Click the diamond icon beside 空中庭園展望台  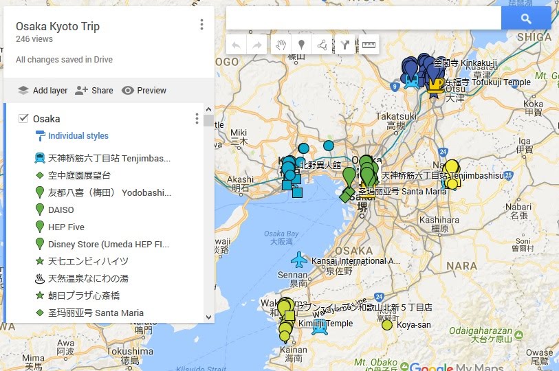coord(40,175)
